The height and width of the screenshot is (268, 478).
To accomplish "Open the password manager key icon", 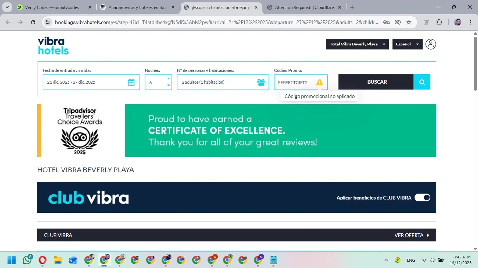I will [386, 22].
